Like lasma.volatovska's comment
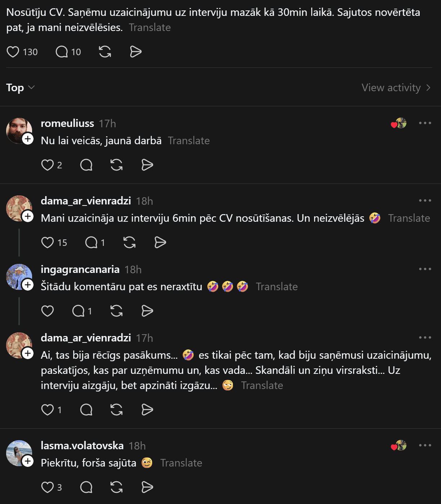Image resolution: width=441 pixels, height=504 pixels. coord(47,487)
